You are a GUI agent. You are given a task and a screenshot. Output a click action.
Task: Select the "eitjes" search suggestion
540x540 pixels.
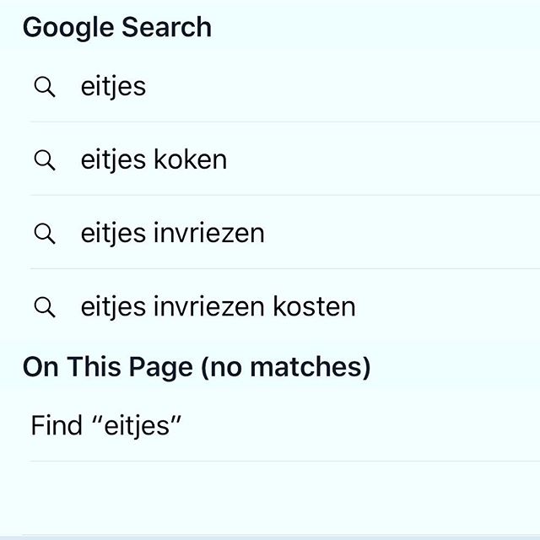(113, 86)
